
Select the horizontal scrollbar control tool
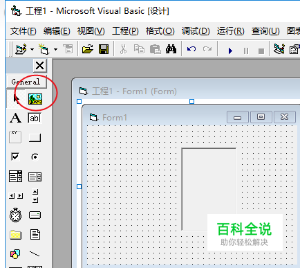(16, 196)
